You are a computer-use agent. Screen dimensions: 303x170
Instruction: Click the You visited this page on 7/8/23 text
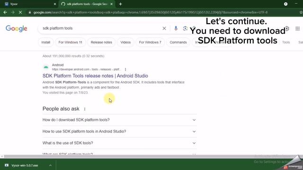coord(65,93)
